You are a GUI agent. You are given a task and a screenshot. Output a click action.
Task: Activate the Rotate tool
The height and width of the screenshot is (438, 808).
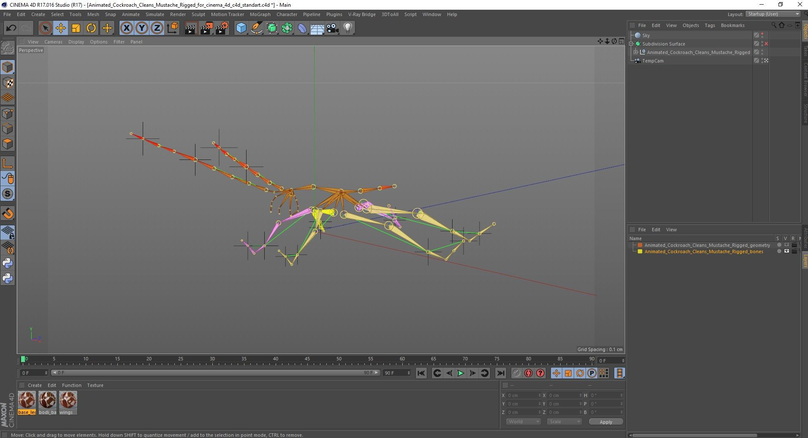[x=91, y=28]
